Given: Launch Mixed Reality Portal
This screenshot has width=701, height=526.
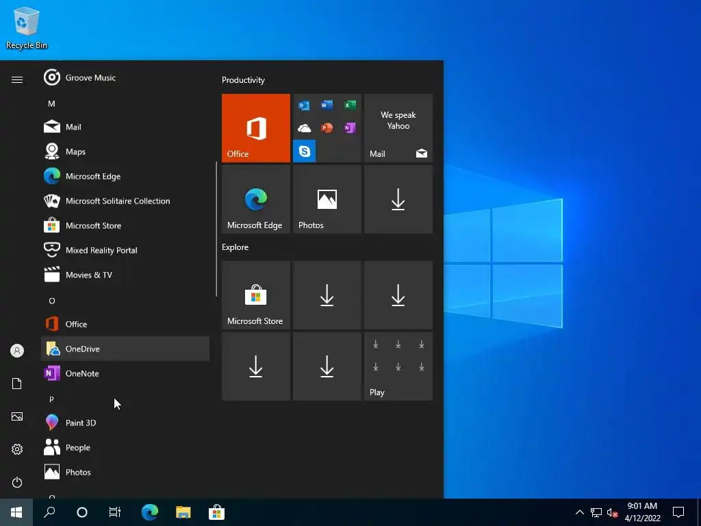Looking at the screenshot, I should 125,250.
